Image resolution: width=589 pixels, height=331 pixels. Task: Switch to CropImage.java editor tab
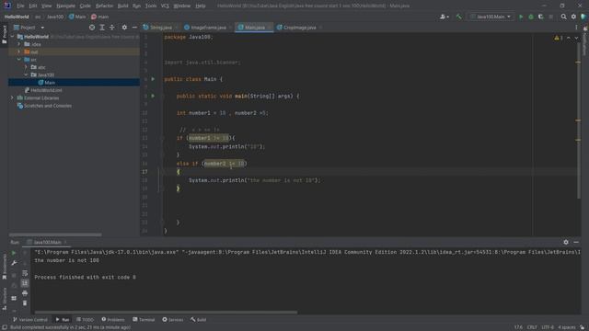pyautogui.click(x=299, y=28)
